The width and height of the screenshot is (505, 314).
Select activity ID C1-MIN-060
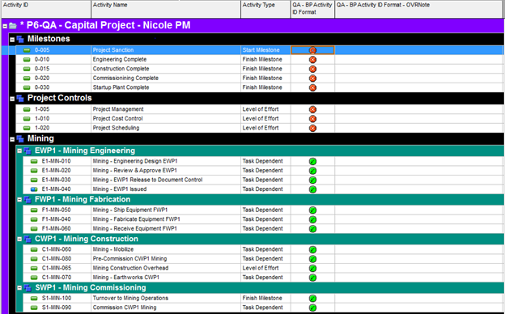[57, 249]
